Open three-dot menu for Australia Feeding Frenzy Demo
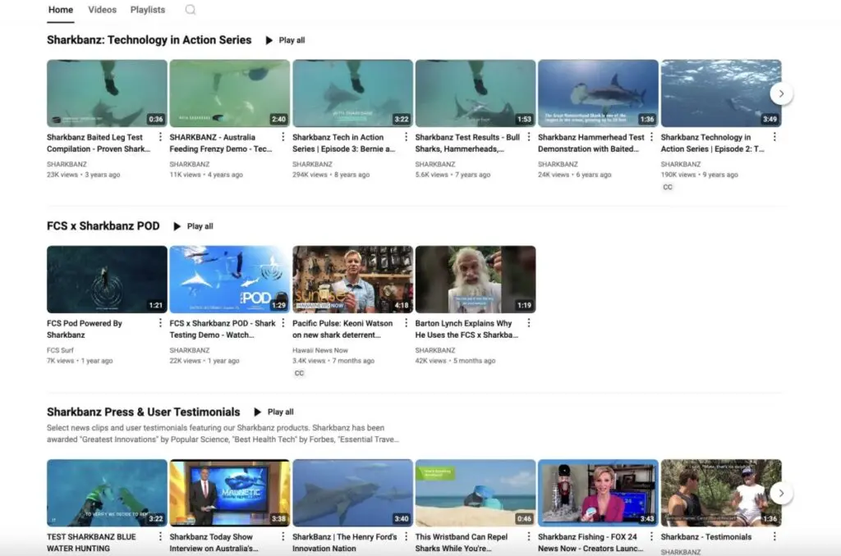841x556 pixels. click(x=283, y=138)
